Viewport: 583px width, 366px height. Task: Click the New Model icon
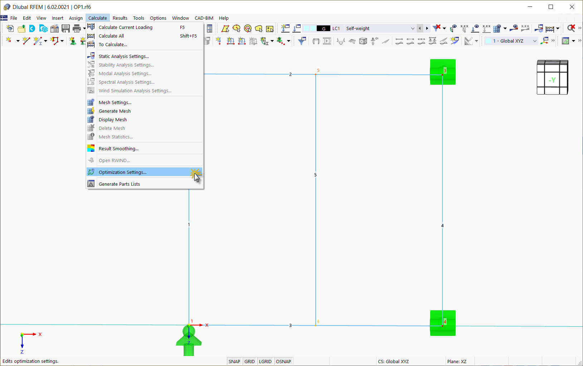click(10, 28)
